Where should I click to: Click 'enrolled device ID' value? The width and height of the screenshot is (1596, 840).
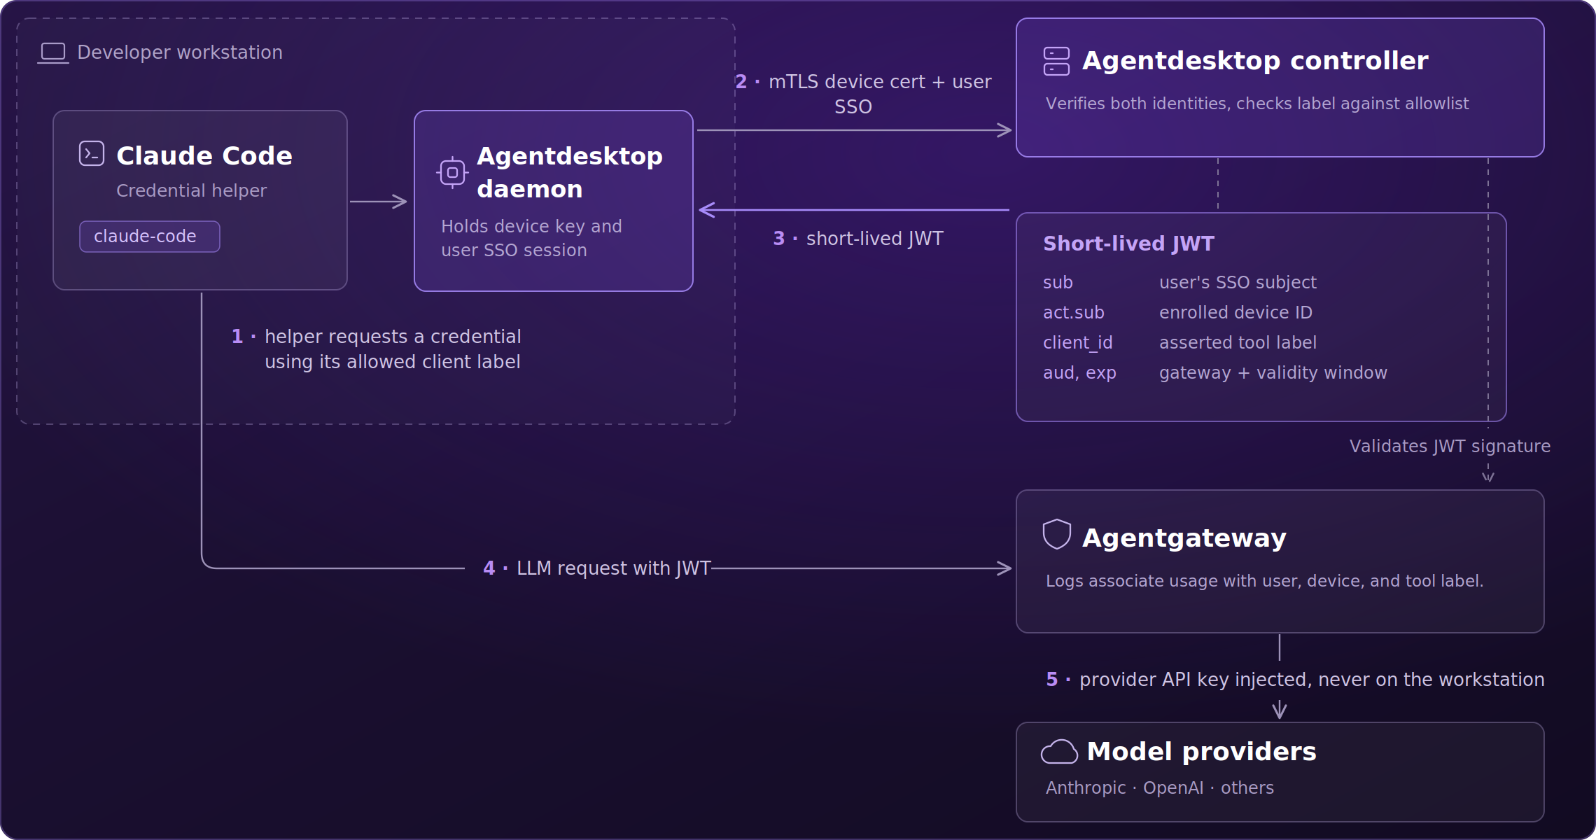point(1235,313)
